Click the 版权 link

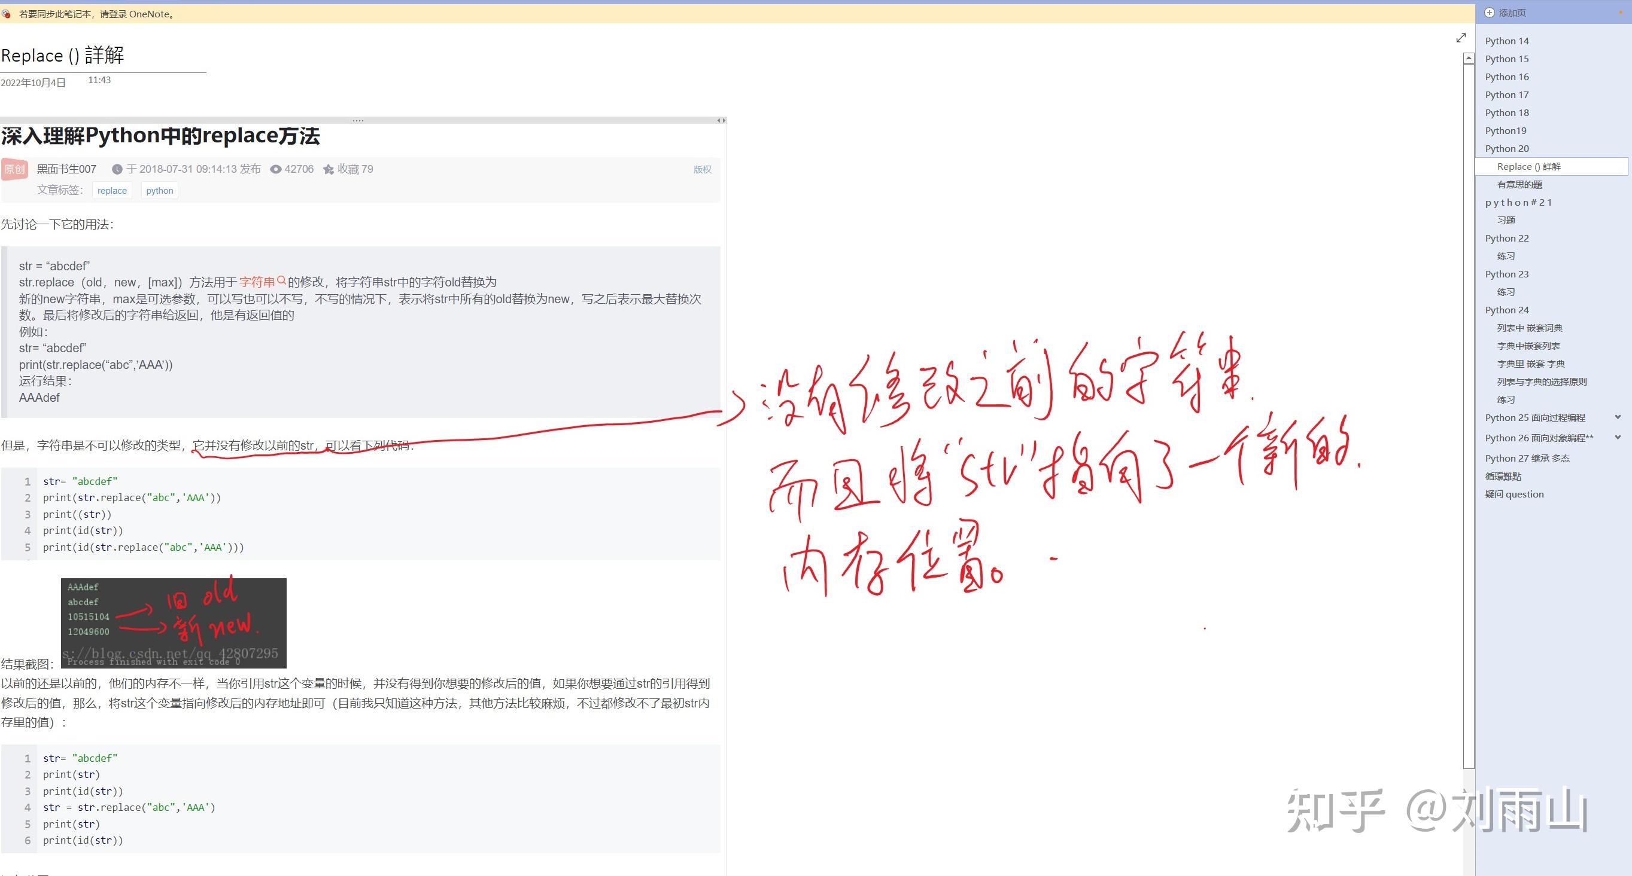[x=702, y=170]
